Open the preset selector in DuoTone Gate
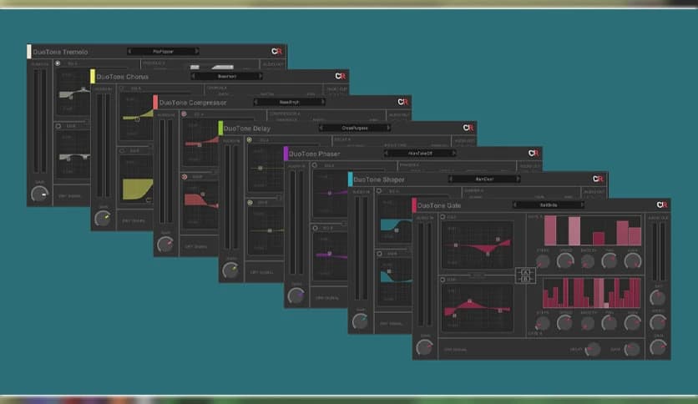 point(549,205)
